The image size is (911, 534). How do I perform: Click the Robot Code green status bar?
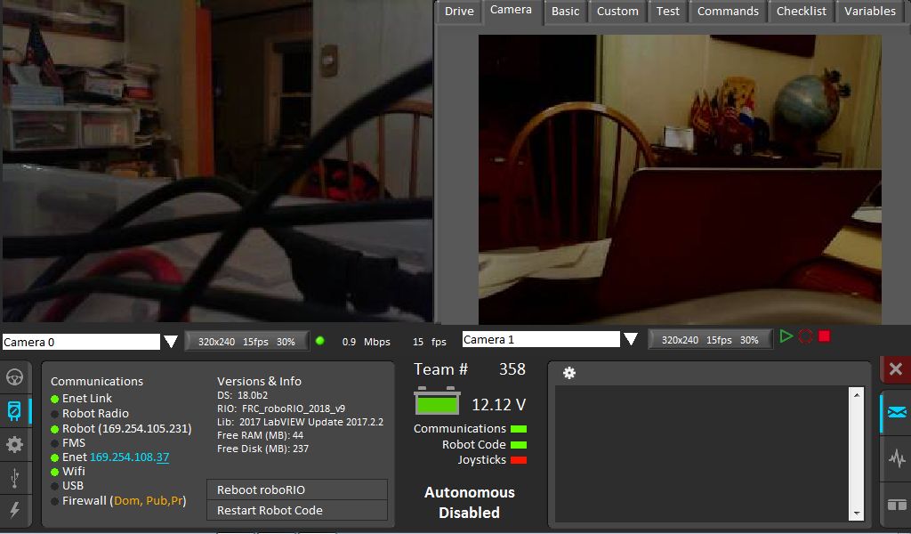(519, 444)
